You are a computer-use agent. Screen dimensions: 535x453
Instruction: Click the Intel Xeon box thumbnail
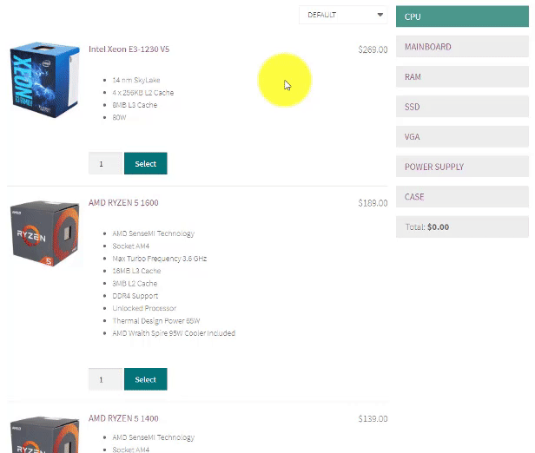[44, 80]
